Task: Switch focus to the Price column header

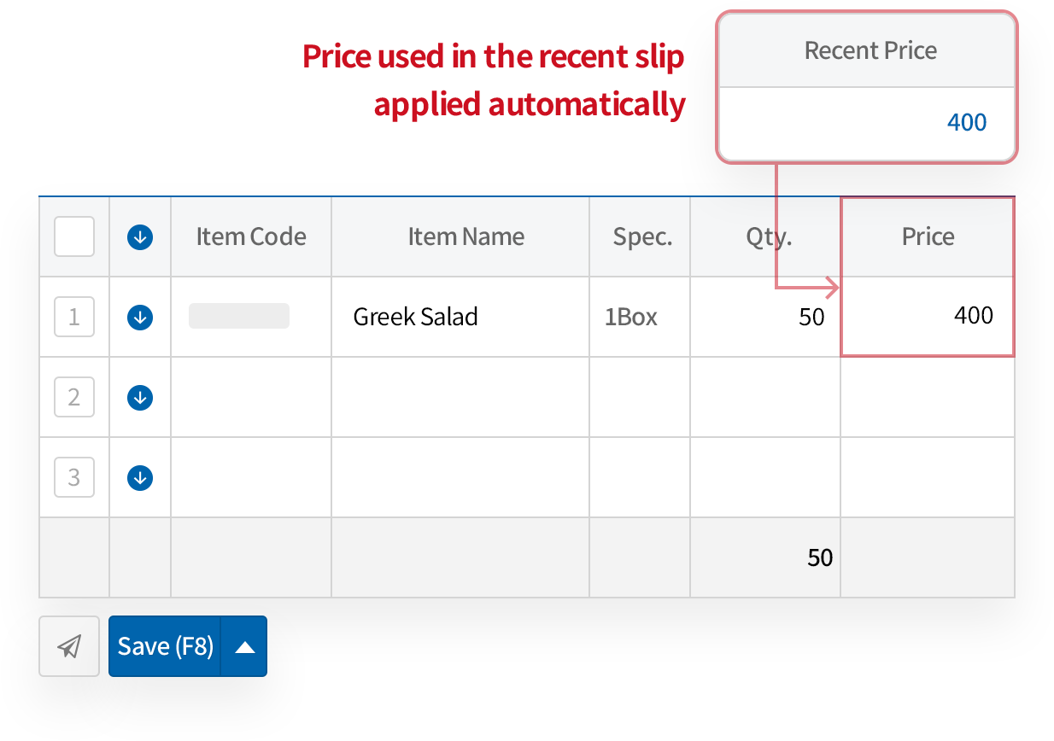Action: pyautogui.click(x=928, y=236)
